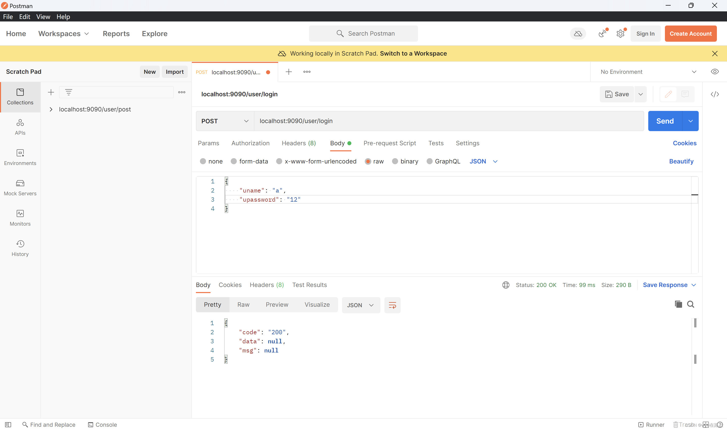727x430 pixels.
Task: Open the No Environment selector
Action: [x=648, y=72]
